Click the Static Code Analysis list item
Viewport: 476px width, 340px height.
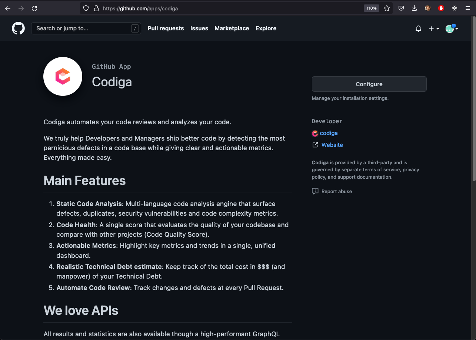point(167,209)
